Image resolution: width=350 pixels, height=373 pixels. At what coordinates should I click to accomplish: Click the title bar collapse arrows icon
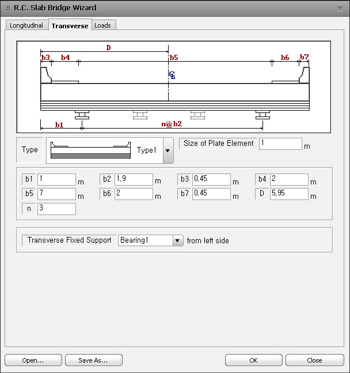click(7, 8)
